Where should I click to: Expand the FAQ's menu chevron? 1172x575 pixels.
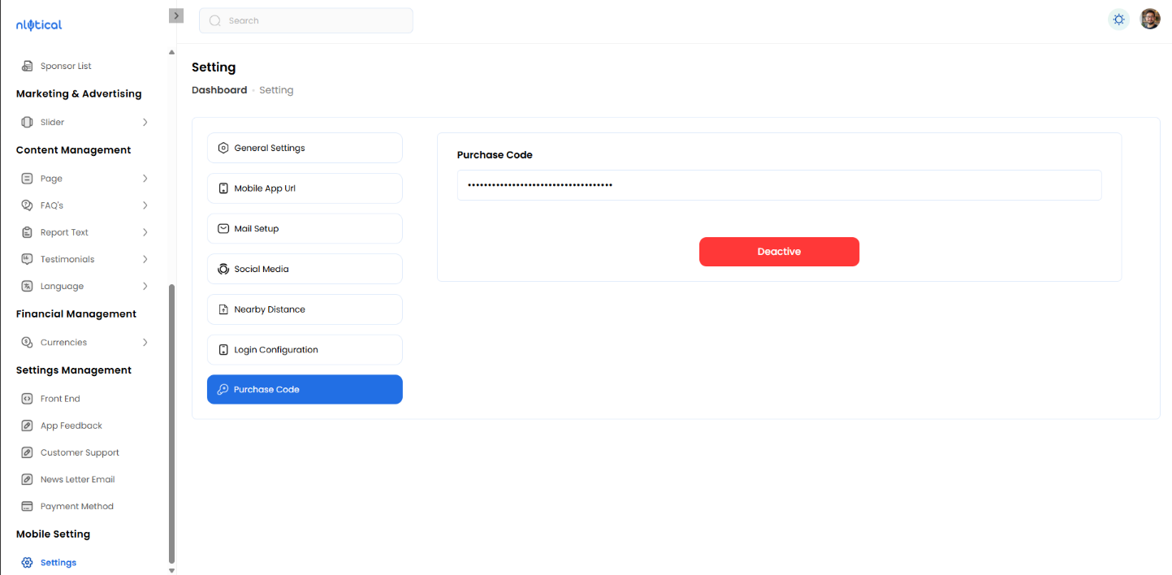tap(145, 205)
